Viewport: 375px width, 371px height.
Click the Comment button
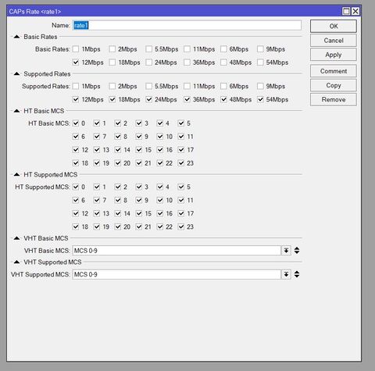334,71
